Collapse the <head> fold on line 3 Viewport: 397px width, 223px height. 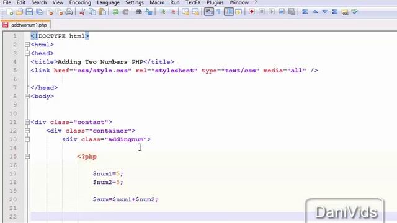(x=27, y=53)
